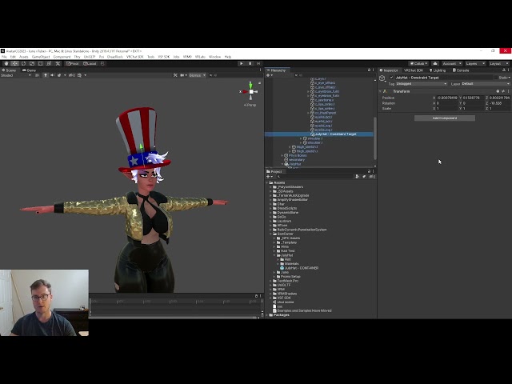
Task: Select the Rect tool
Action: click(x=41, y=64)
